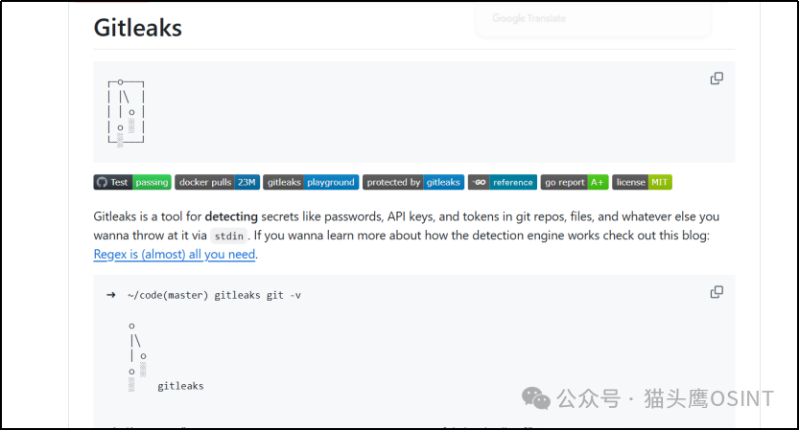Click the Gitleaks heading
The image size is (799, 430).
tap(137, 28)
